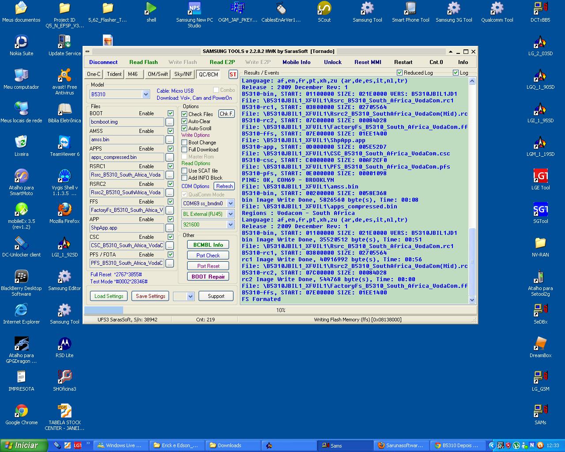Launch Samsung 3G Tool desktop shortcut
The width and height of the screenshot is (565, 452).
[454, 12]
